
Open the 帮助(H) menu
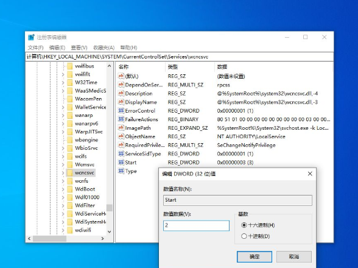[128, 48]
